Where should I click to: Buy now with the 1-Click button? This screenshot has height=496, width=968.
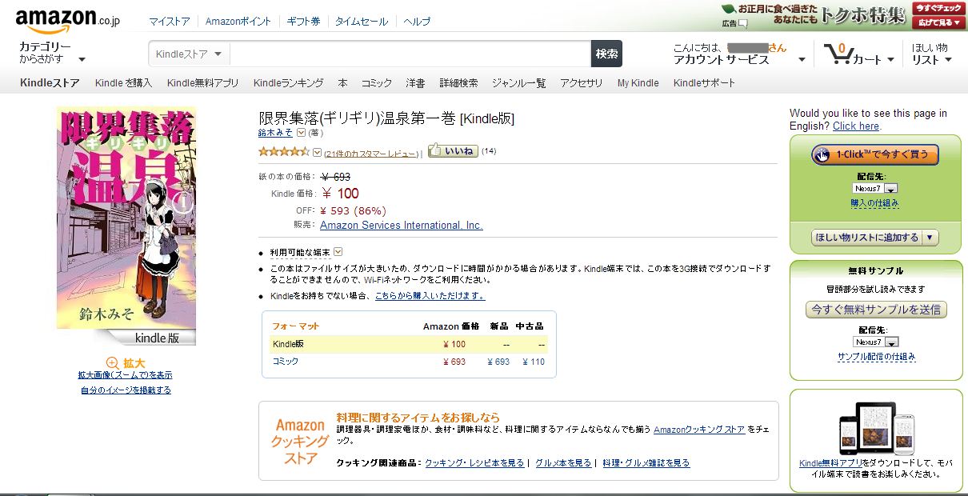875,154
